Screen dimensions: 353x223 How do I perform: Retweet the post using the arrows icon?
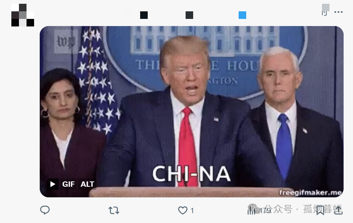click(114, 211)
